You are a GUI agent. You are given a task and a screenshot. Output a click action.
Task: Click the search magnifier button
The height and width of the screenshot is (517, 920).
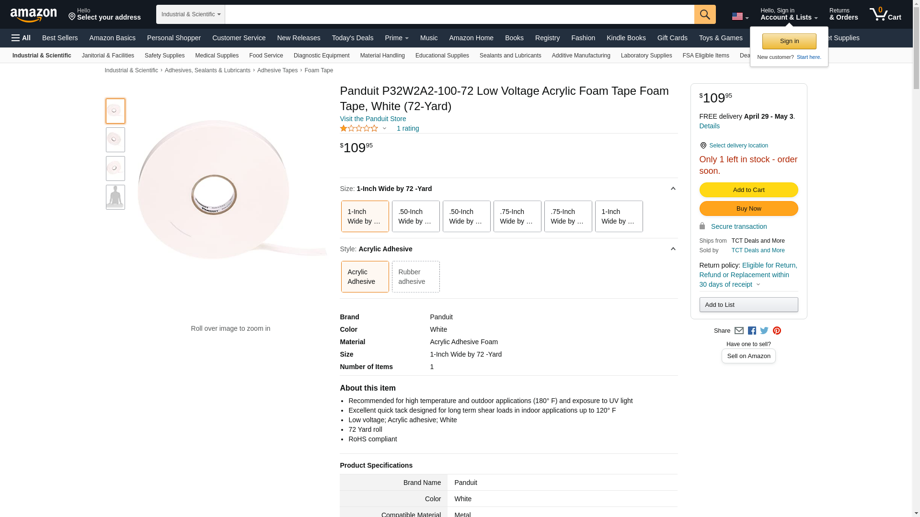pos(704,14)
